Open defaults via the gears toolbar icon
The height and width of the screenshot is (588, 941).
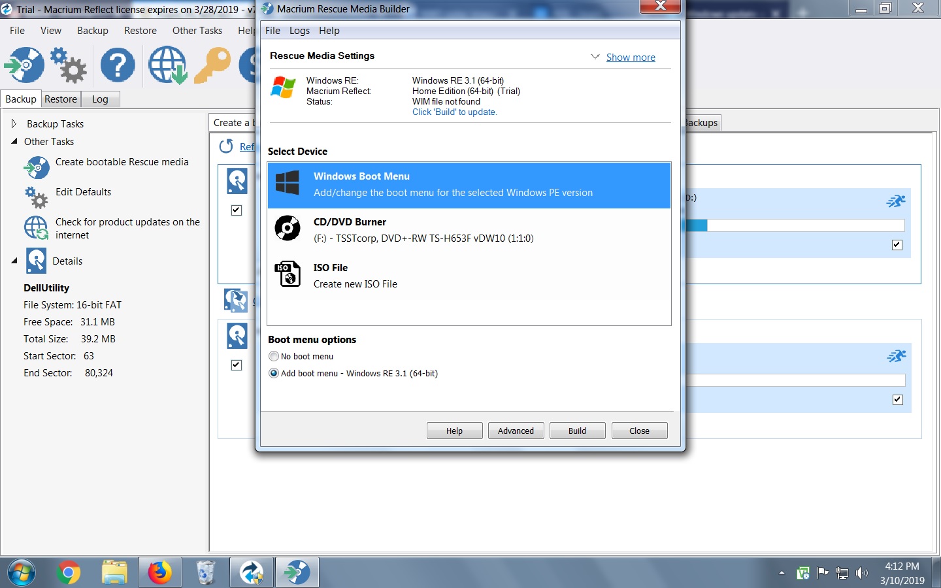[x=69, y=65]
